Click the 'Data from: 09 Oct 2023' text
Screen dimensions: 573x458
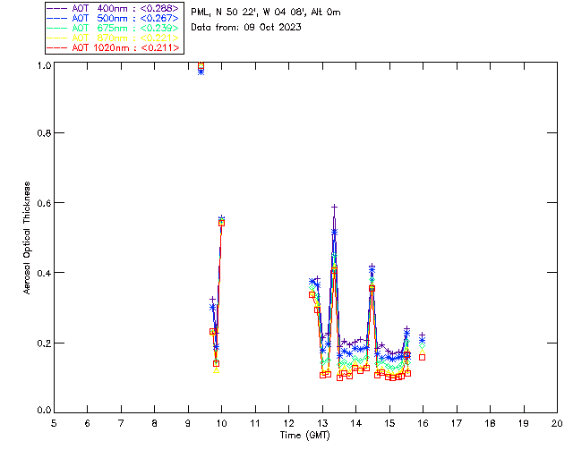pyautogui.click(x=246, y=27)
